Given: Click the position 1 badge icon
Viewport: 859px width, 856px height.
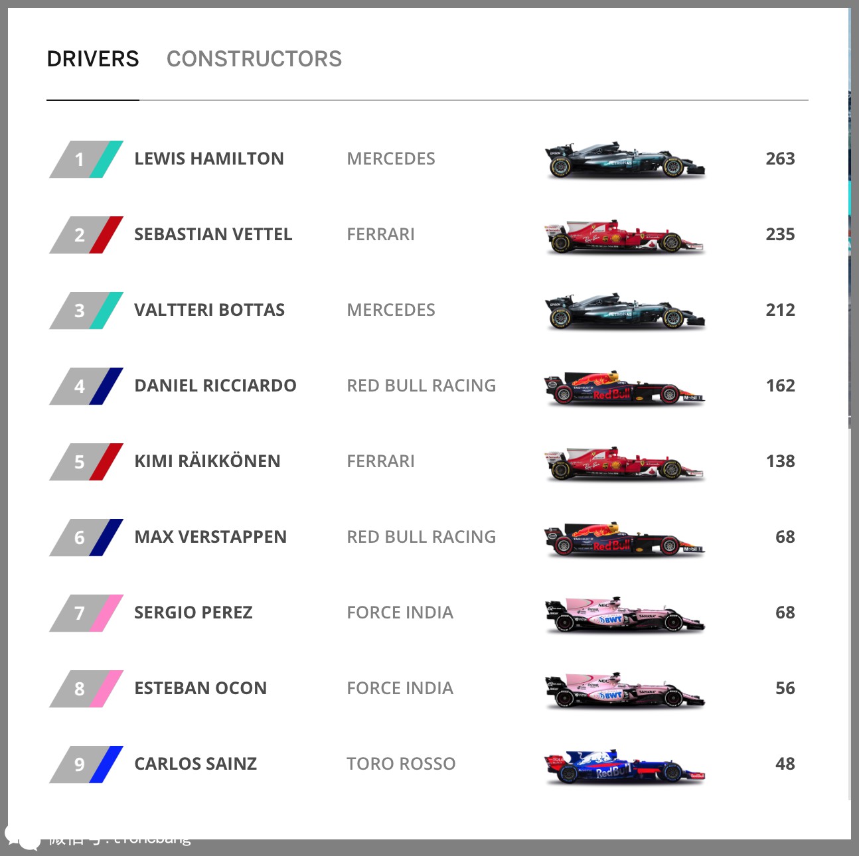Looking at the screenshot, I should pos(86,159).
